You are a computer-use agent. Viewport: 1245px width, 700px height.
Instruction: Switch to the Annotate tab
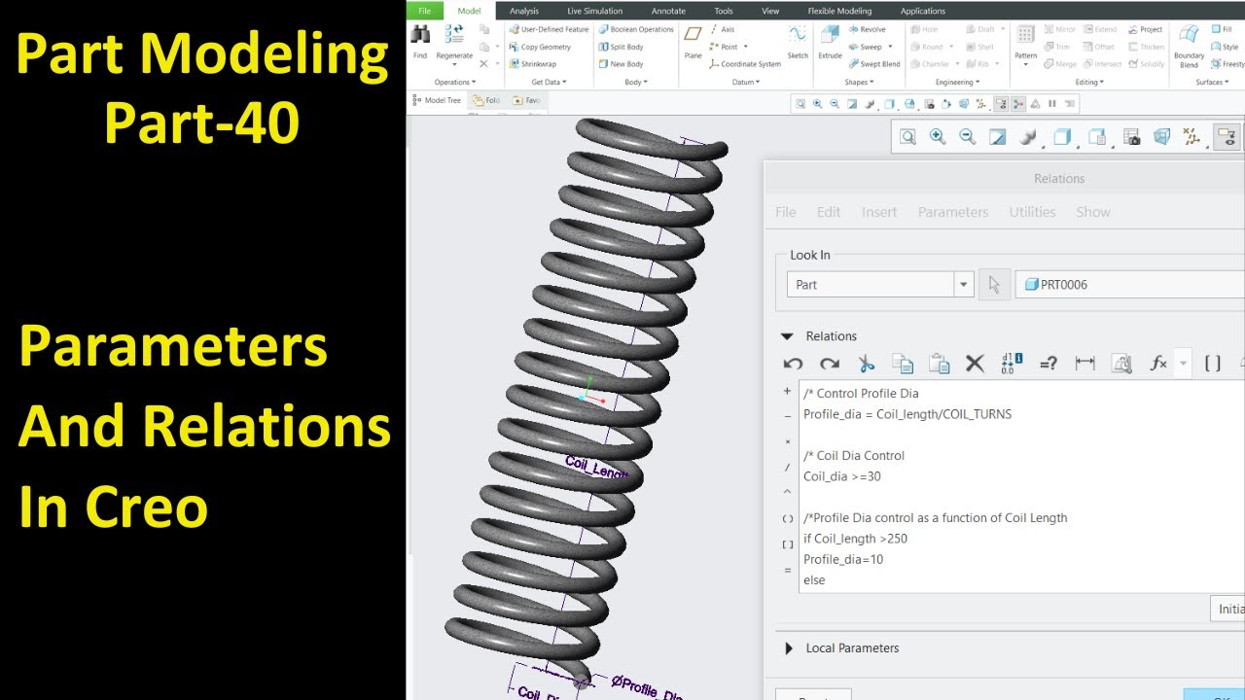668,11
